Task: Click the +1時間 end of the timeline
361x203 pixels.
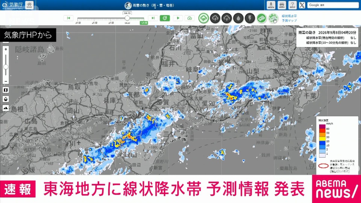Action: click(143, 23)
